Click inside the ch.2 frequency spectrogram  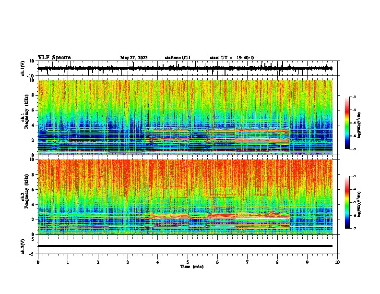click(x=185, y=197)
